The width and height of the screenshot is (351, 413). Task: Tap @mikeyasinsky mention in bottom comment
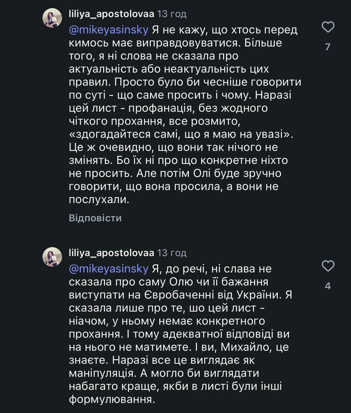point(108,269)
